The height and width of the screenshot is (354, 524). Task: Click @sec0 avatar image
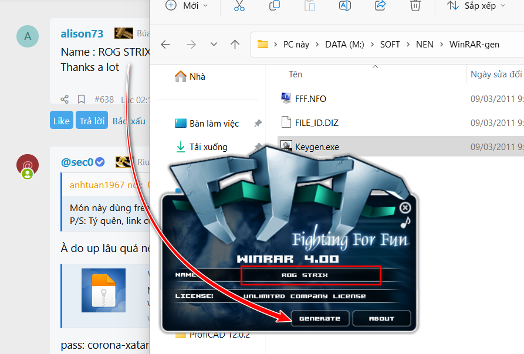pos(28,165)
